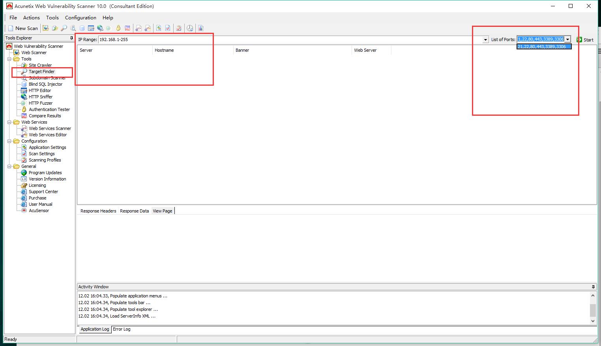The image size is (601, 346).
Task: Pin the Tools Explorer panel
Action: [71, 38]
